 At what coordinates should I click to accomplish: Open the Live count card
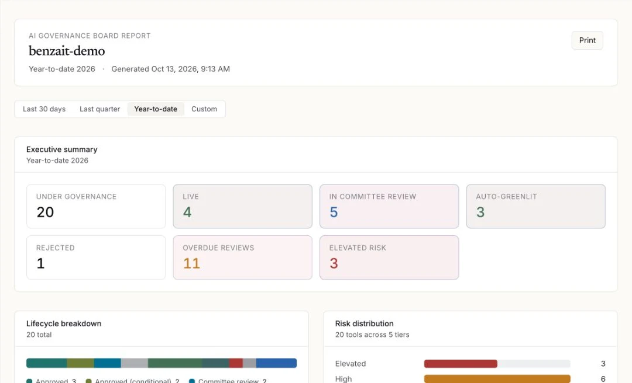coord(243,206)
